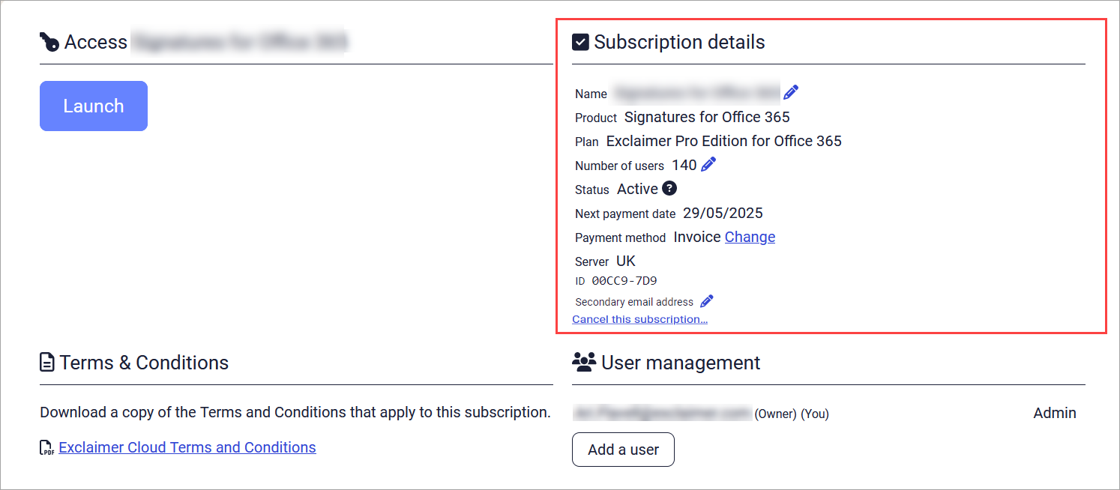Edit the subscription Name using the pencil icon
Viewport: 1120px width, 490px height.
pos(791,91)
